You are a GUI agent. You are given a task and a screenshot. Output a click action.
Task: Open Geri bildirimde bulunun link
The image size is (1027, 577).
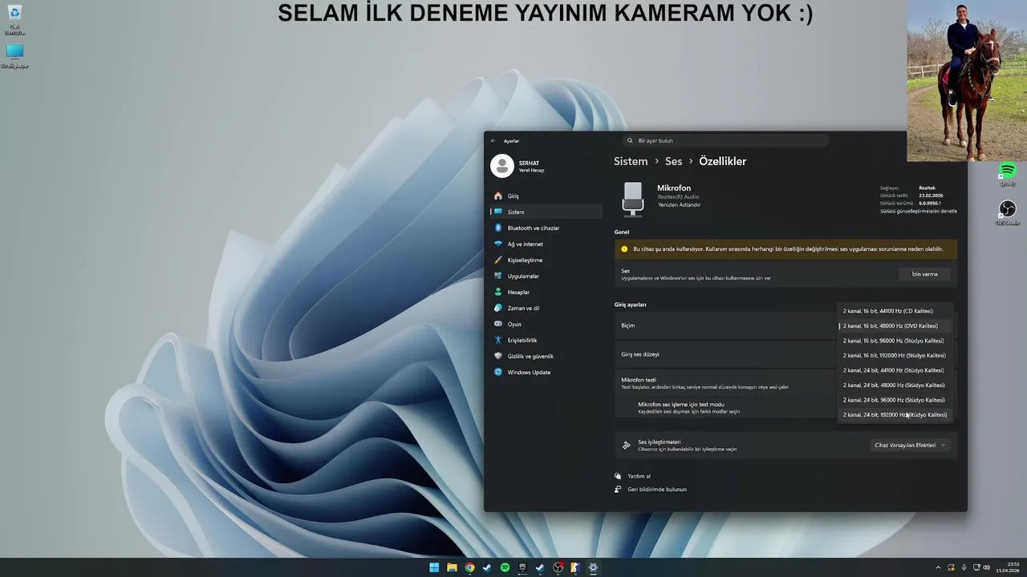coord(657,489)
